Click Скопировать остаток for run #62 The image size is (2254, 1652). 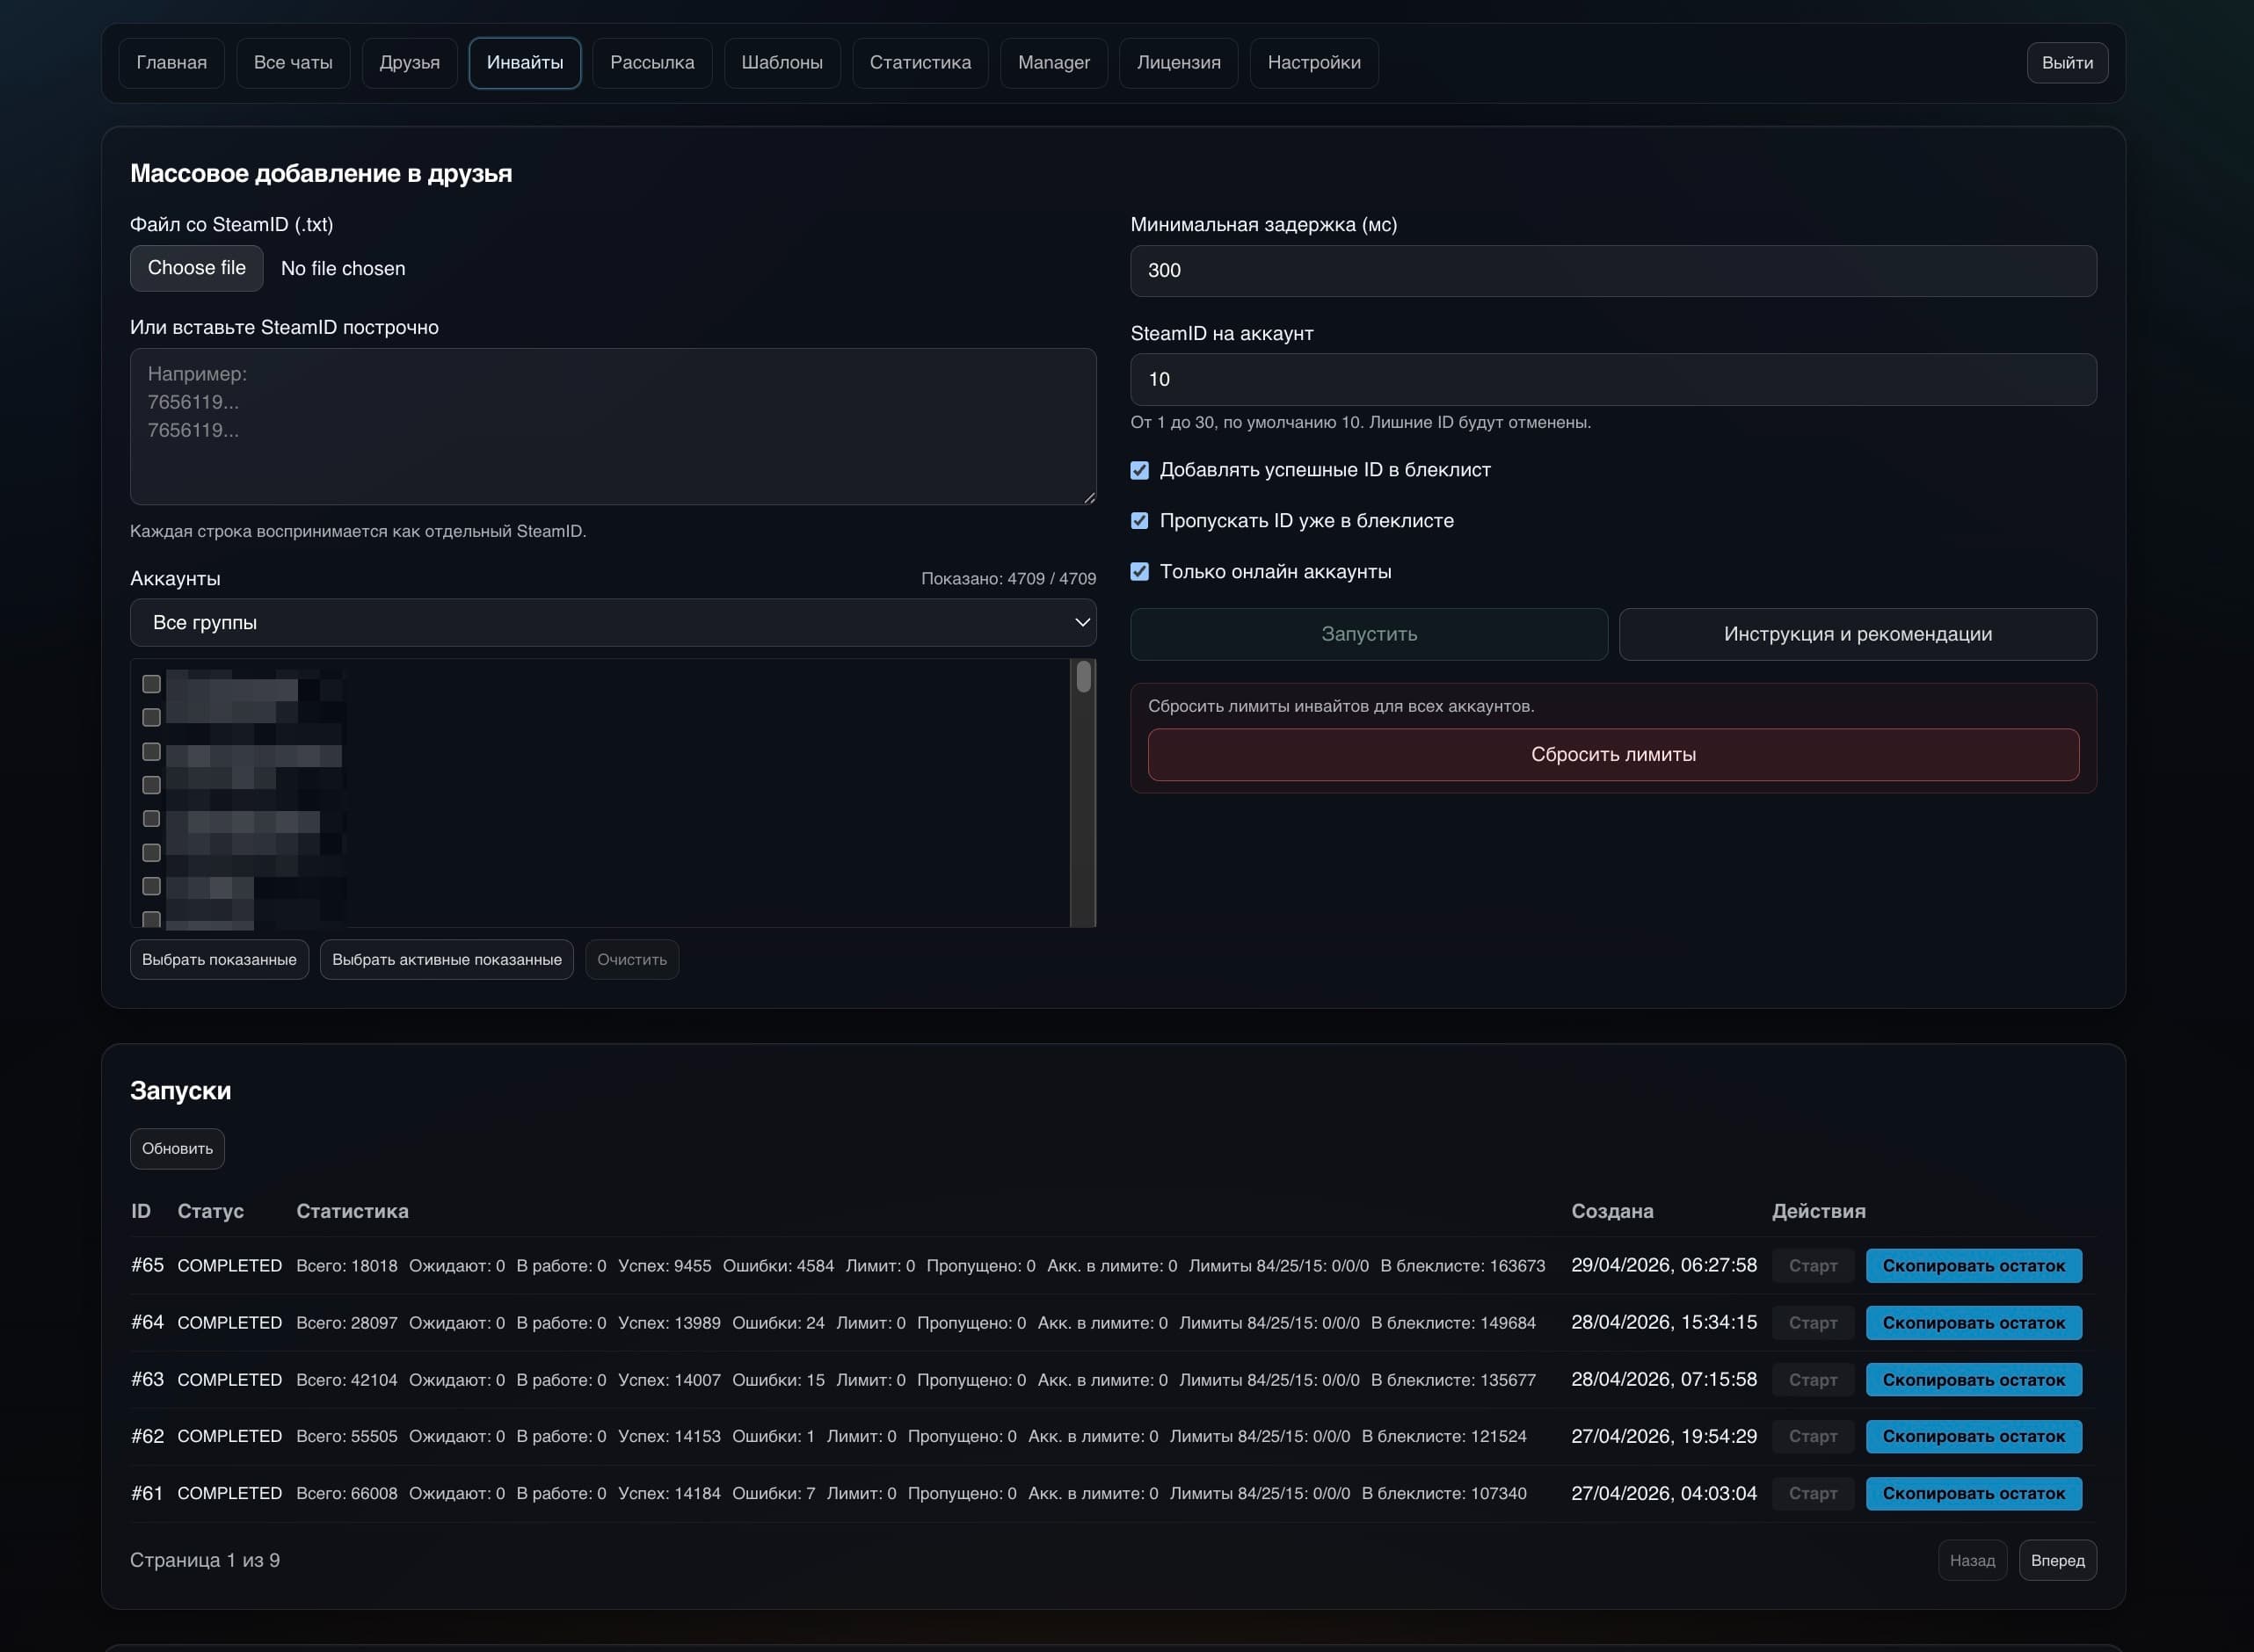(x=1973, y=1437)
